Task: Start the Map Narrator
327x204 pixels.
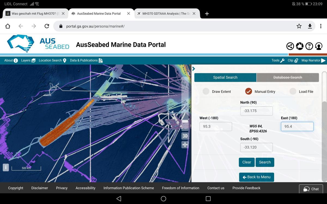Action: pyautogui.click(x=313, y=60)
